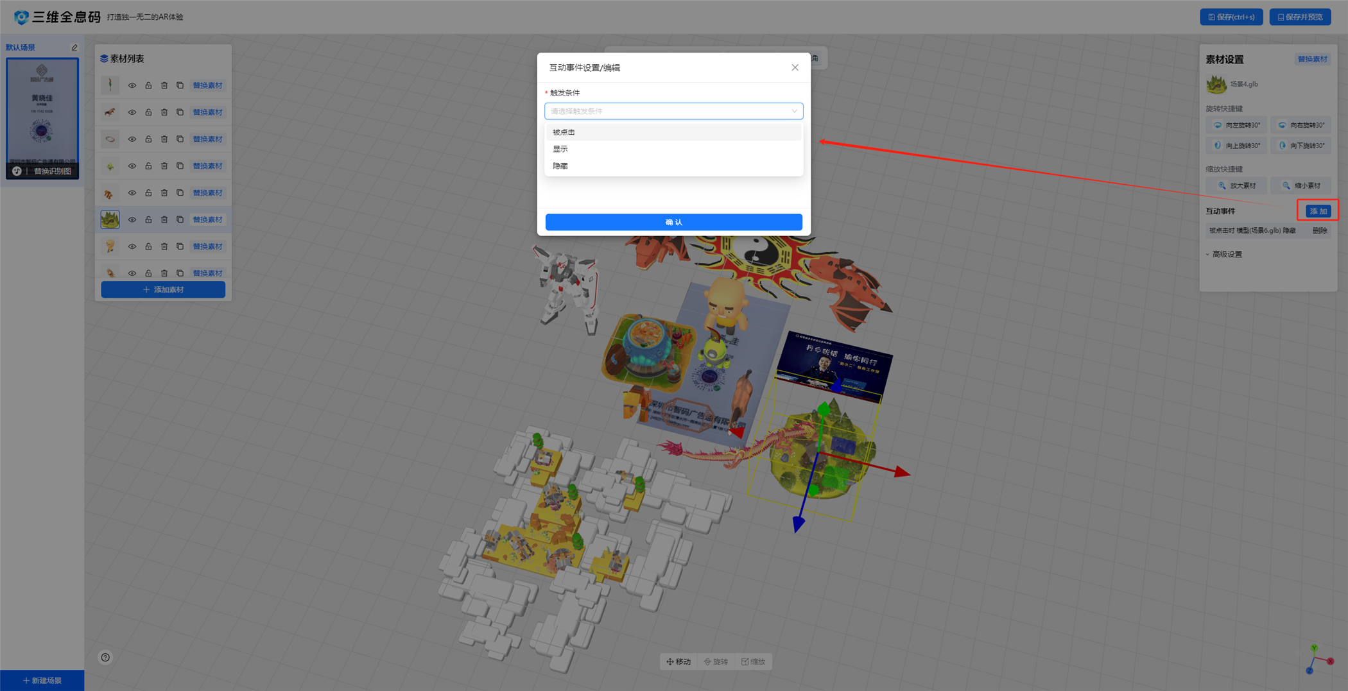The image size is (1348, 691).
Task: Hide the first material with its eye icon
Action: click(x=132, y=85)
